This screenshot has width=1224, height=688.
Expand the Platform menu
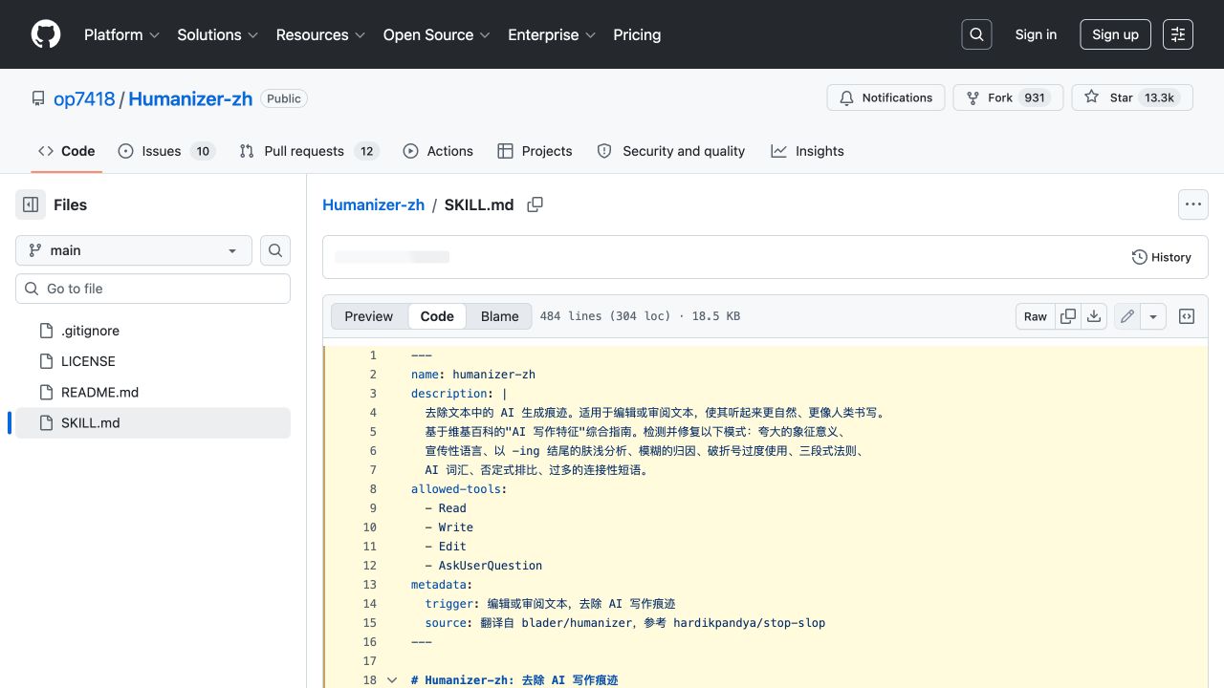pos(121,34)
